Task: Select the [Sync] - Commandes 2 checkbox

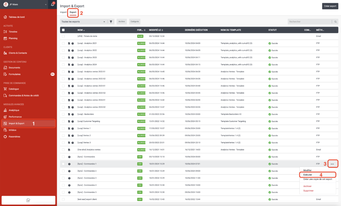Action: click(63, 171)
